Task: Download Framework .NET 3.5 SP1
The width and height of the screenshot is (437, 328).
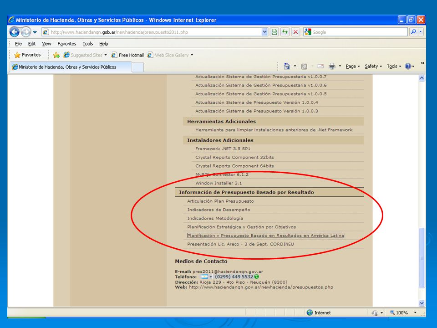Action: point(223,149)
